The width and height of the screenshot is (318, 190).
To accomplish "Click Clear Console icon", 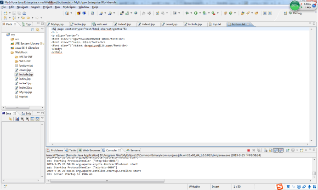I will (x=266, y=150).
